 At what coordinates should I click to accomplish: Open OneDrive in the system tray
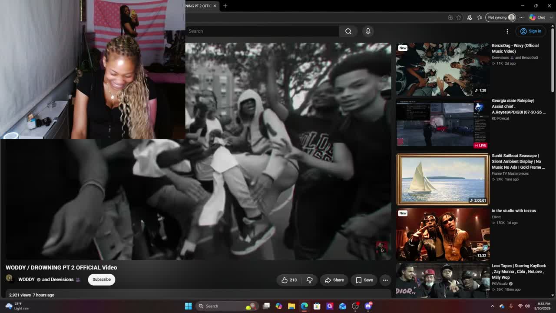pyautogui.click(x=502, y=306)
